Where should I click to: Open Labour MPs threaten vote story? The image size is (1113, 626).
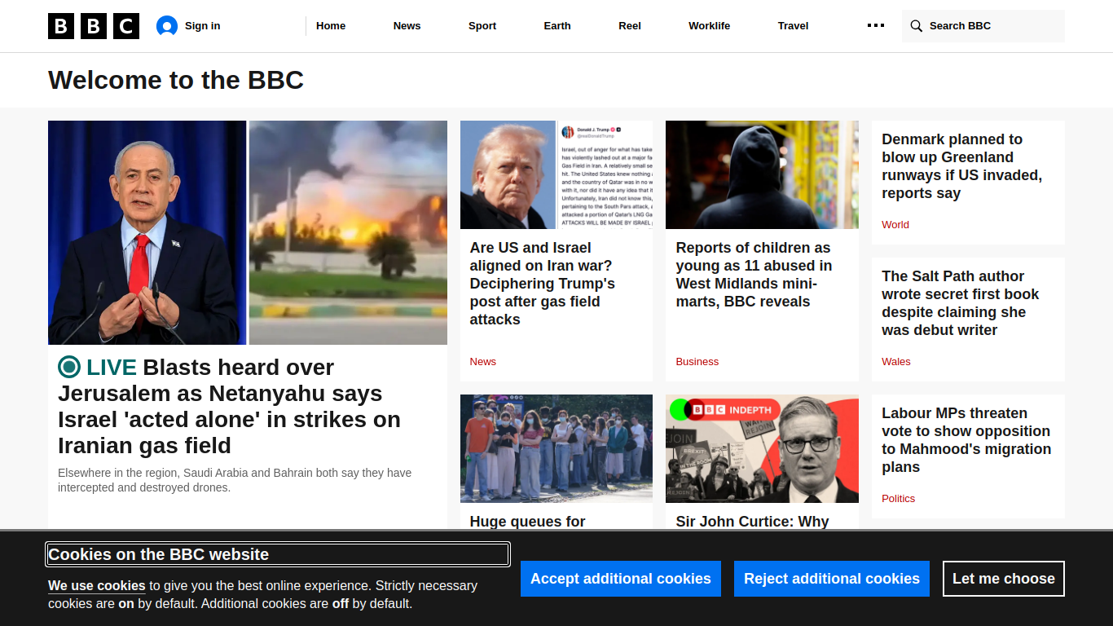pyautogui.click(x=966, y=440)
